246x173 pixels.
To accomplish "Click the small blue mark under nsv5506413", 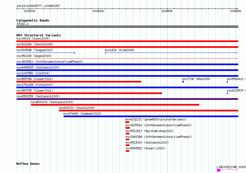I will (227, 82).
